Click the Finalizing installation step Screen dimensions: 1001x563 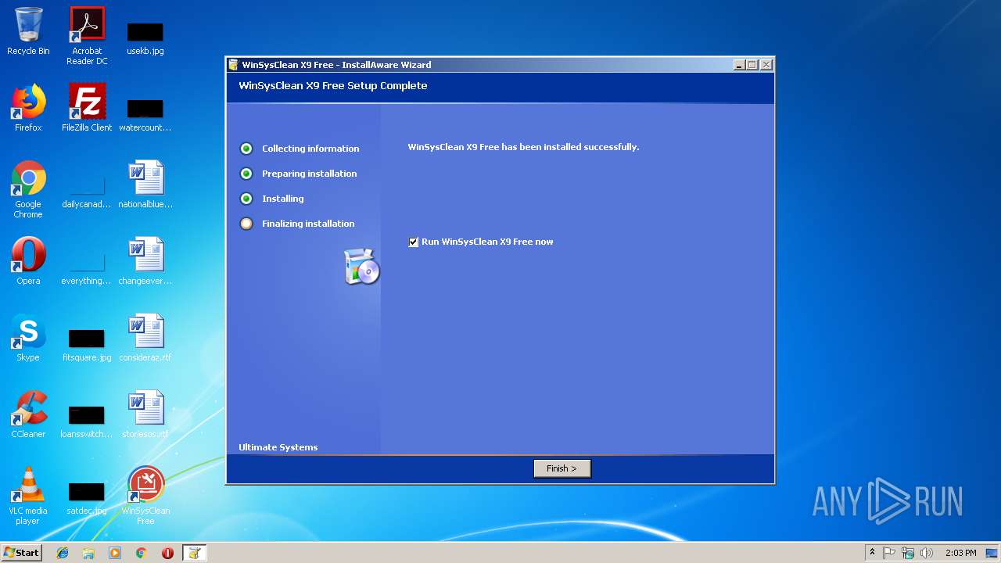coord(308,224)
